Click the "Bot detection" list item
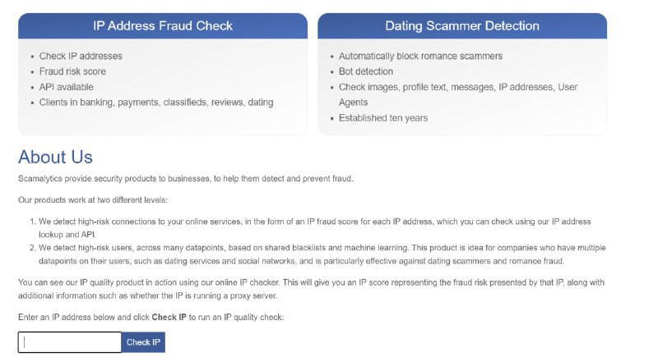The width and height of the screenshot is (658, 362). 366,71
